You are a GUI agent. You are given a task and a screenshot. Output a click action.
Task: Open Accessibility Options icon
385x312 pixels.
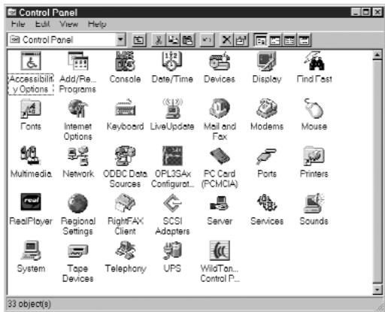(31, 61)
